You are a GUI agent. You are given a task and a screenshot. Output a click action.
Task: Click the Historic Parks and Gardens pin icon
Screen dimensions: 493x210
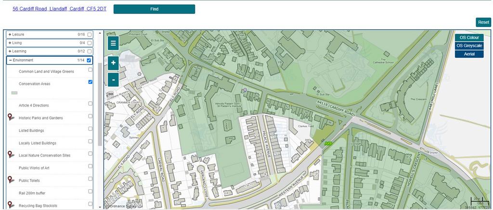11,117
